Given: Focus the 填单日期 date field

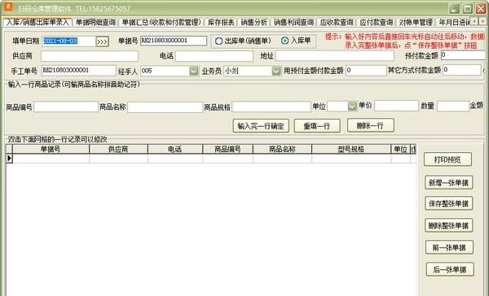Looking at the screenshot, I should point(68,41).
